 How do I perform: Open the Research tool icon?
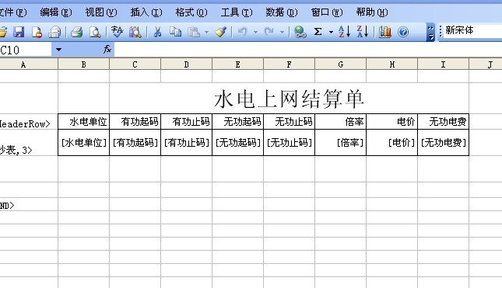click(135, 32)
